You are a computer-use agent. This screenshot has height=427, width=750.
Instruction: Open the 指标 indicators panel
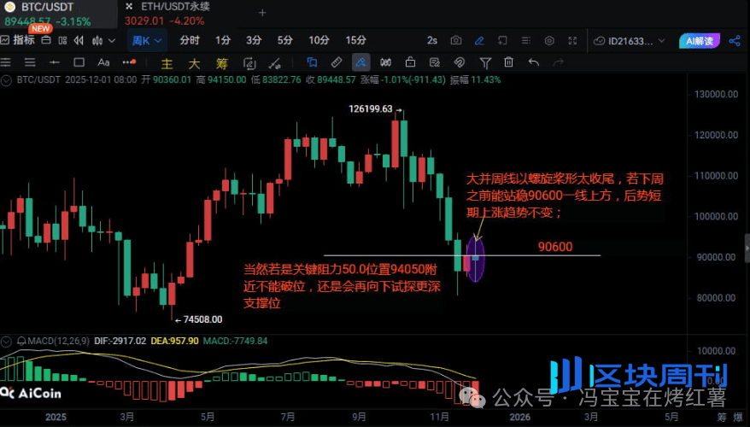click(x=18, y=40)
